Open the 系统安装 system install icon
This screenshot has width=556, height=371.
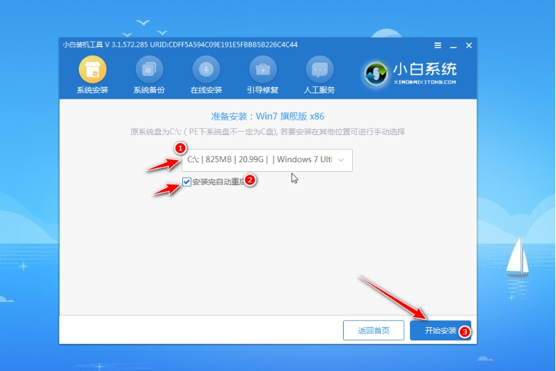92,70
